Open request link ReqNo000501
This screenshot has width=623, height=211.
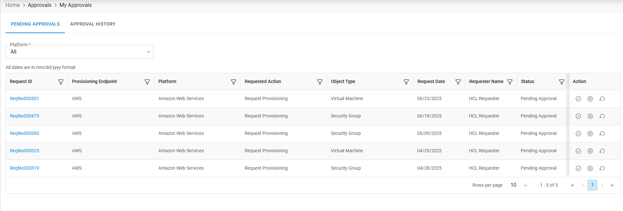tap(24, 98)
